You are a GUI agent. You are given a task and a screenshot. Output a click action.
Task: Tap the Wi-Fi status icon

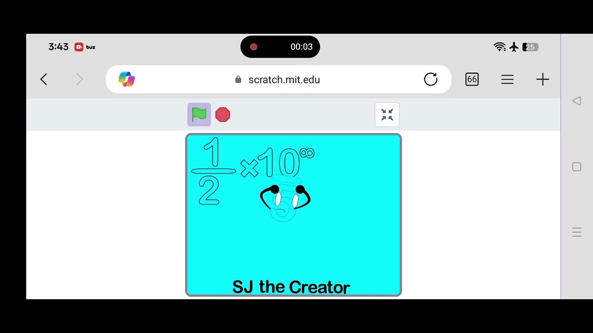click(499, 47)
